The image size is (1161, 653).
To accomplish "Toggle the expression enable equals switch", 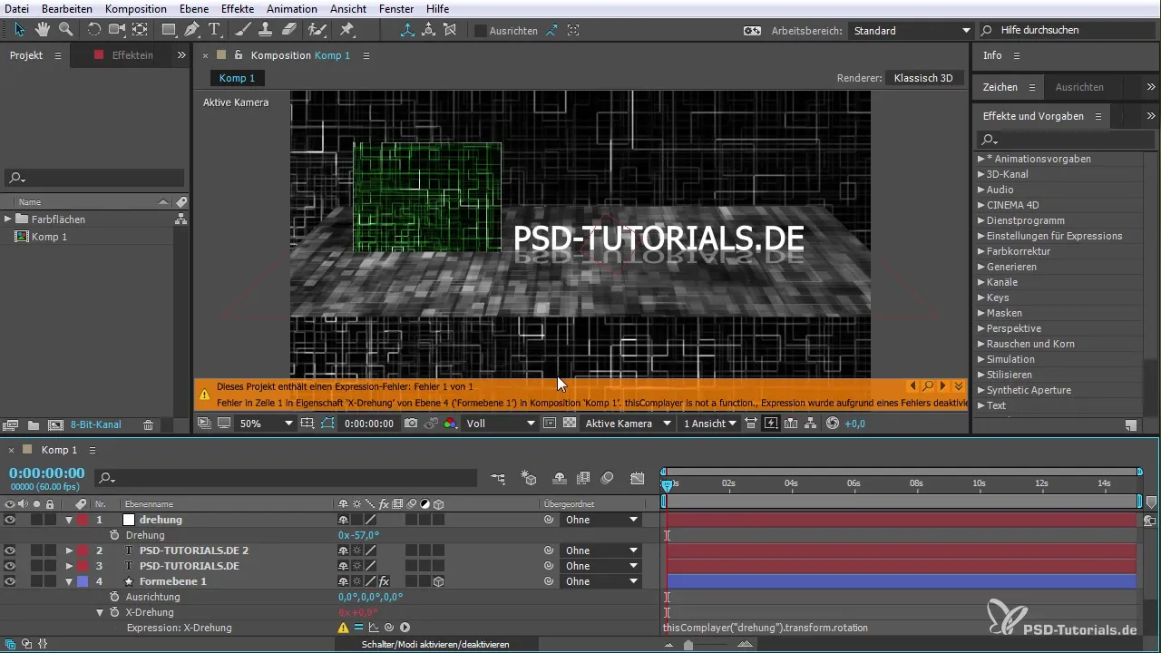I will point(358,628).
